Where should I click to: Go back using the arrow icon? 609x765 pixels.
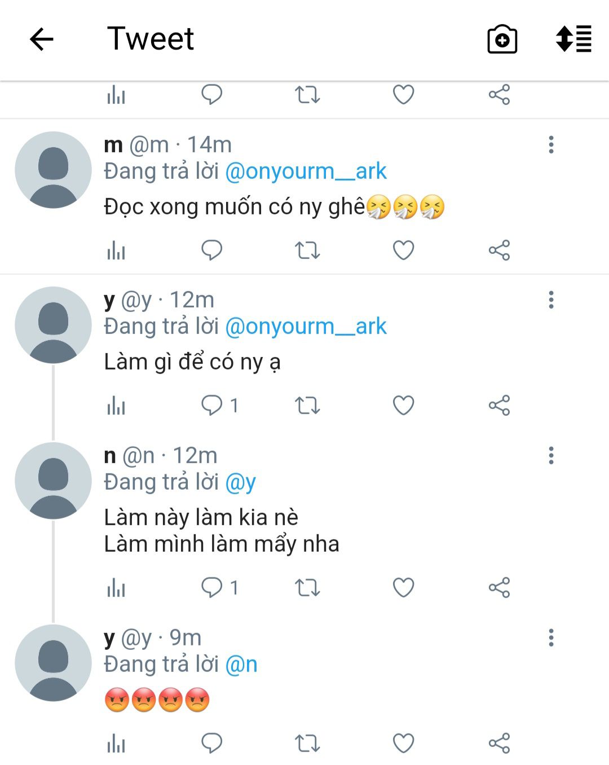point(41,39)
